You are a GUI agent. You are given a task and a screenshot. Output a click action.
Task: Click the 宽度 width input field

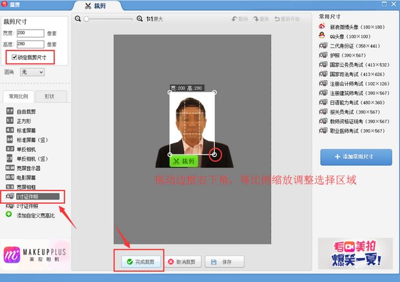pyautogui.click(x=30, y=33)
